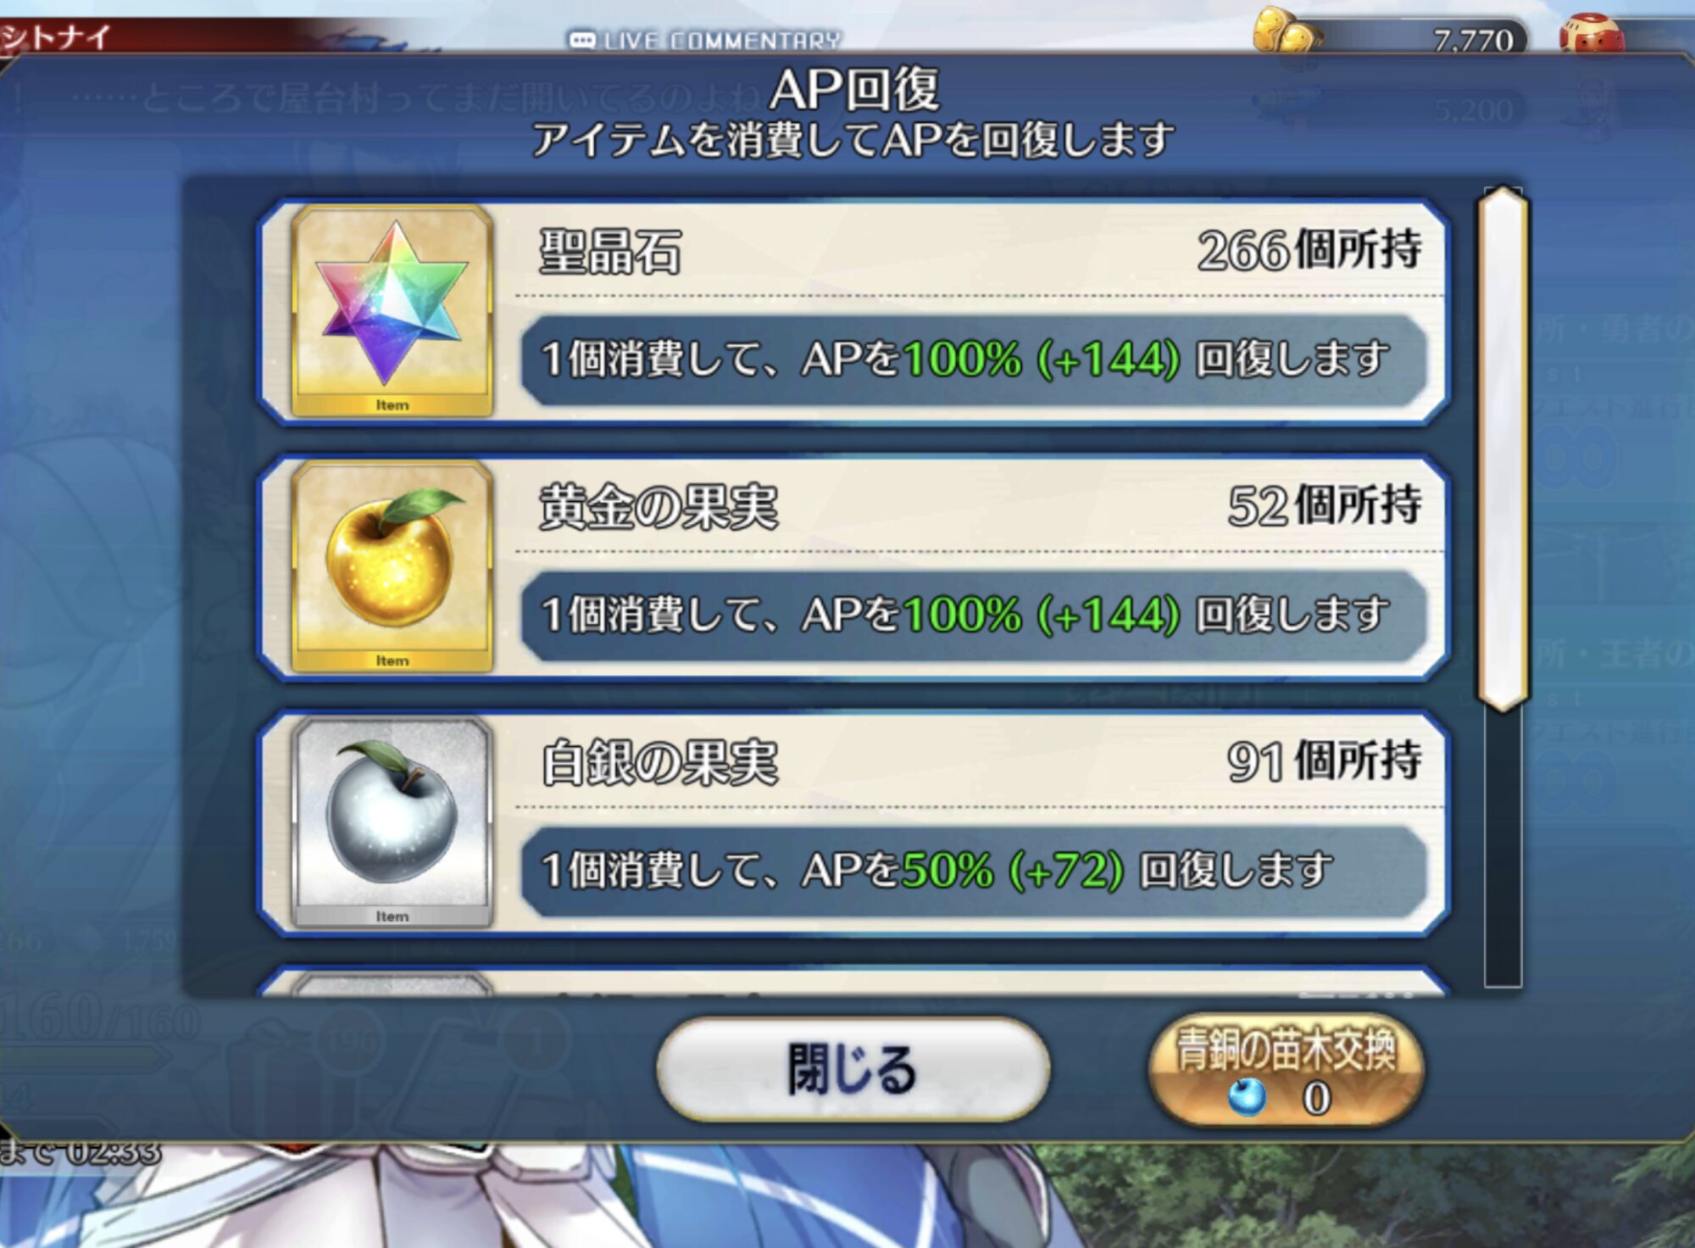
Task: Click the Live Commentary speech bubble icon
Action: pos(582,40)
